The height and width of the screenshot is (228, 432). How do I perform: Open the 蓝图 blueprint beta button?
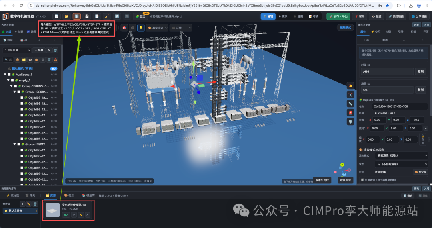(141, 16)
